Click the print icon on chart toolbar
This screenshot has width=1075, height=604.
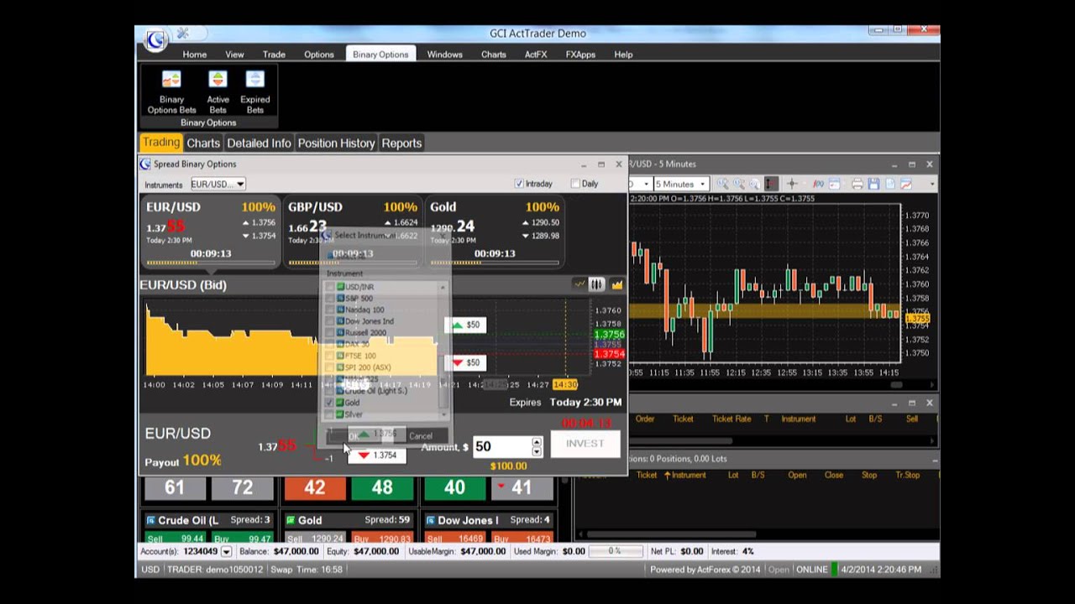pos(857,184)
